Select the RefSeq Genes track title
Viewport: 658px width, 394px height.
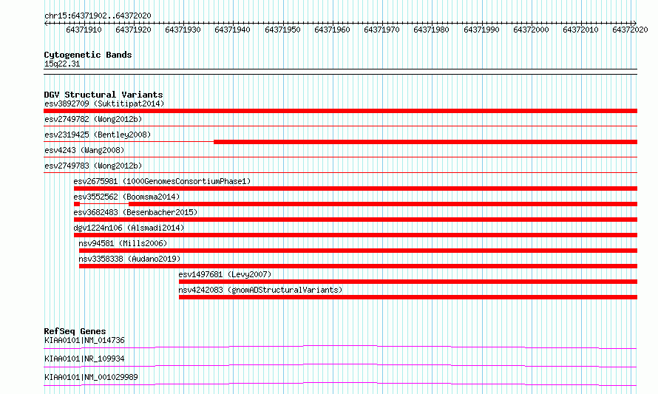click(75, 331)
